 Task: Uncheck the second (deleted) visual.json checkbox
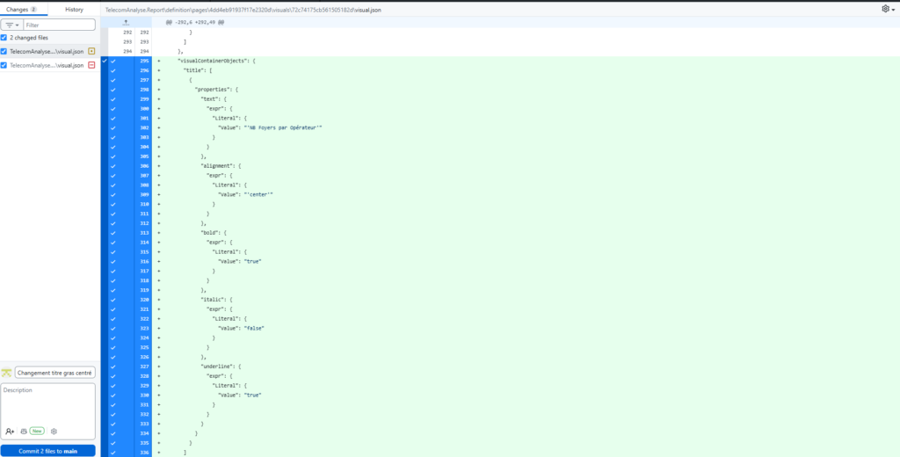coord(4,65)
